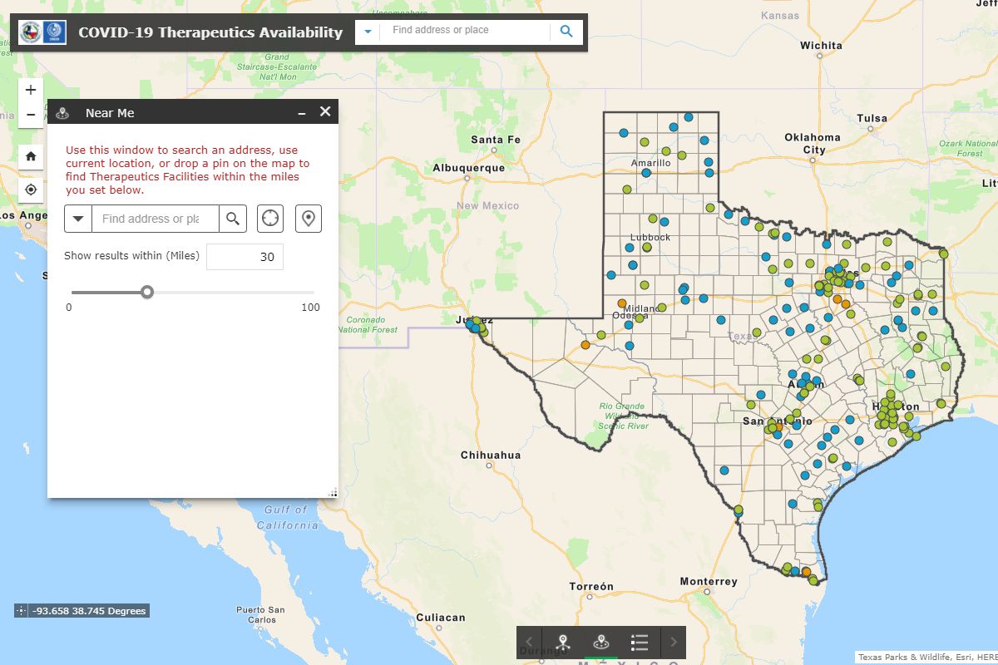Open Near Me search source dropdown

(x=78, y=219)
